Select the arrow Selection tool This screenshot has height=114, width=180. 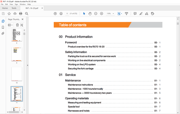(x=84, y=14)
